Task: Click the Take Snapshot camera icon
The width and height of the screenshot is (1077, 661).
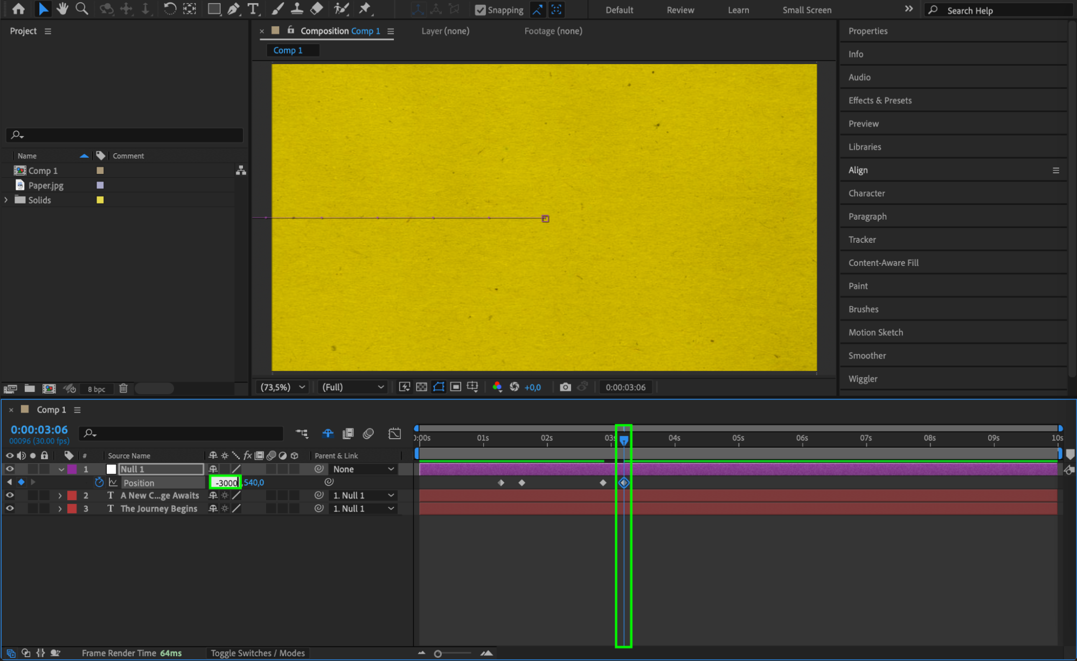Action: pyautogui.click(x=565, y=387)
